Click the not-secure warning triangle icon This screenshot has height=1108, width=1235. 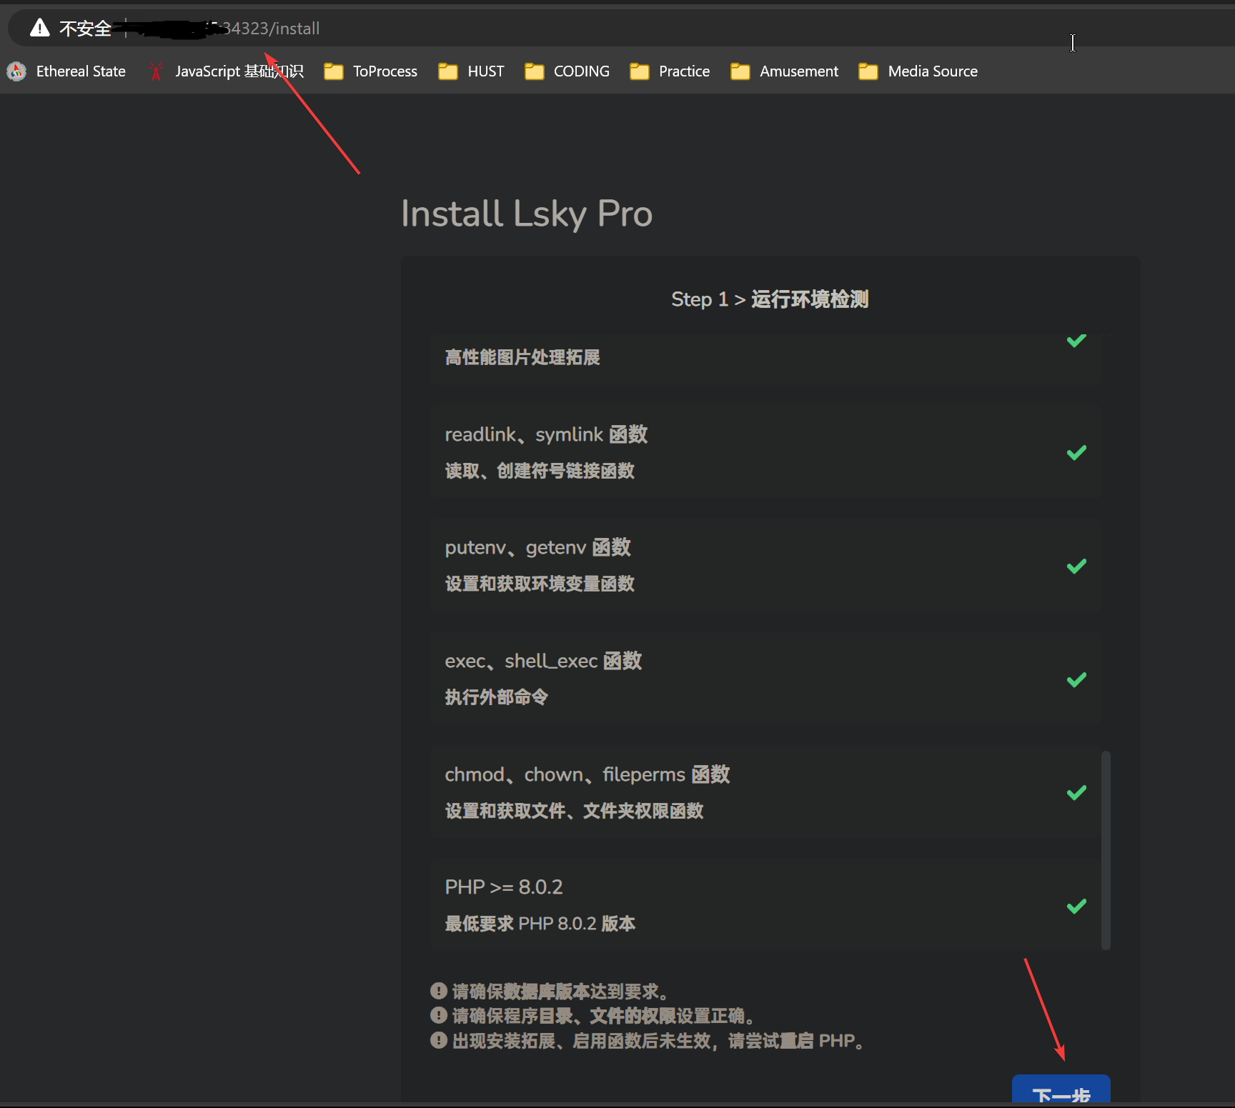40,28
